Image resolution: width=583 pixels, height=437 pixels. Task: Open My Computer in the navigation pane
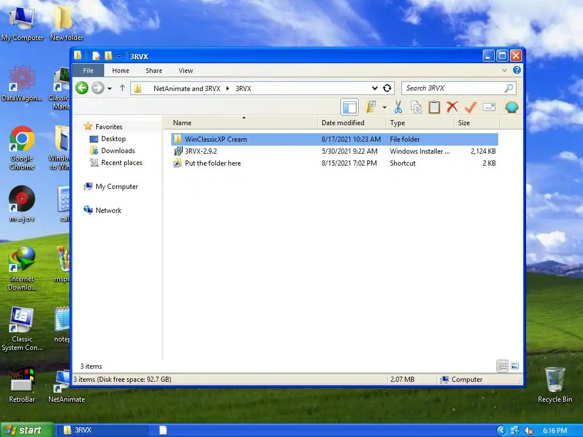[111, 187]
